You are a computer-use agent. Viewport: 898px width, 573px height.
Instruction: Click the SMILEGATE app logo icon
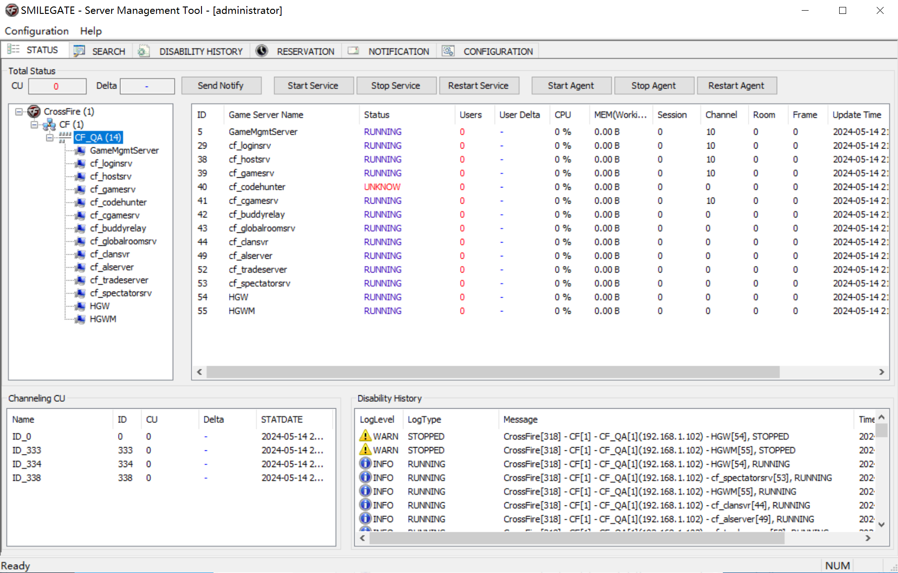click(11, 10)
